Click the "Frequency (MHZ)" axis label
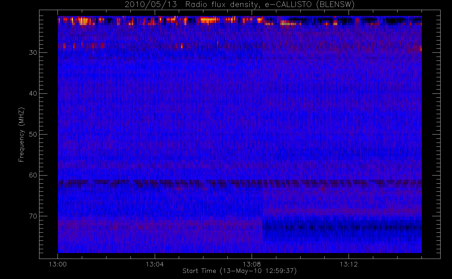Viewport: 452px width, 279px height. coord(22,134)
